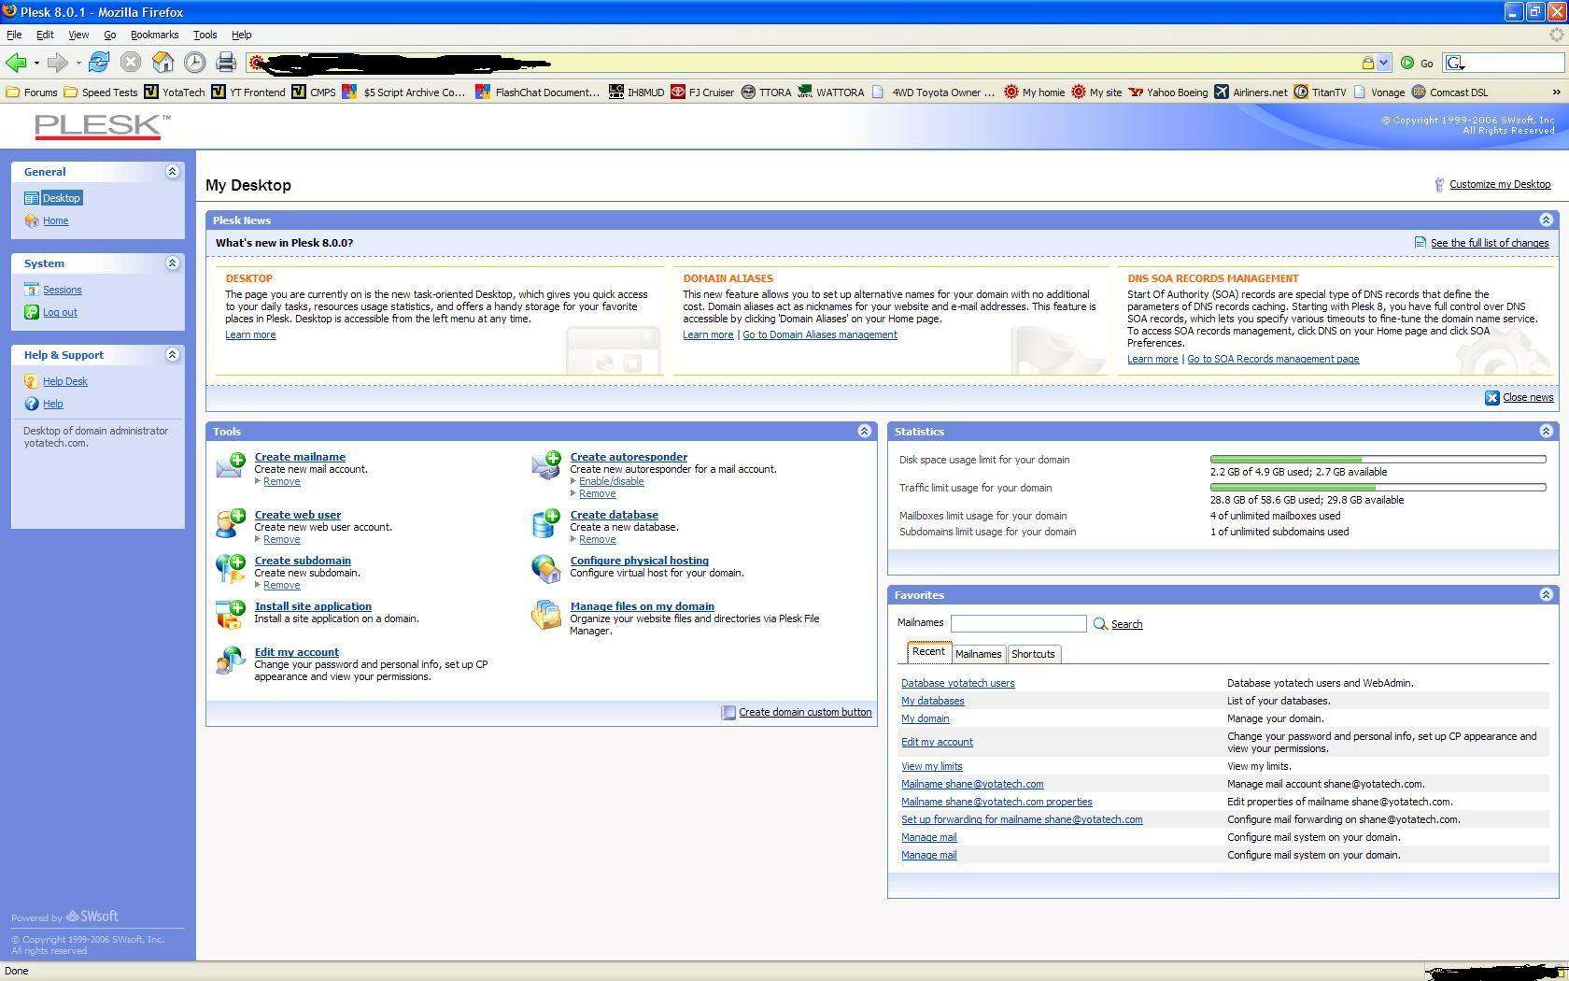The image size is (1569, 981).
Task: Click the PLESK logo
Action: 103,126
